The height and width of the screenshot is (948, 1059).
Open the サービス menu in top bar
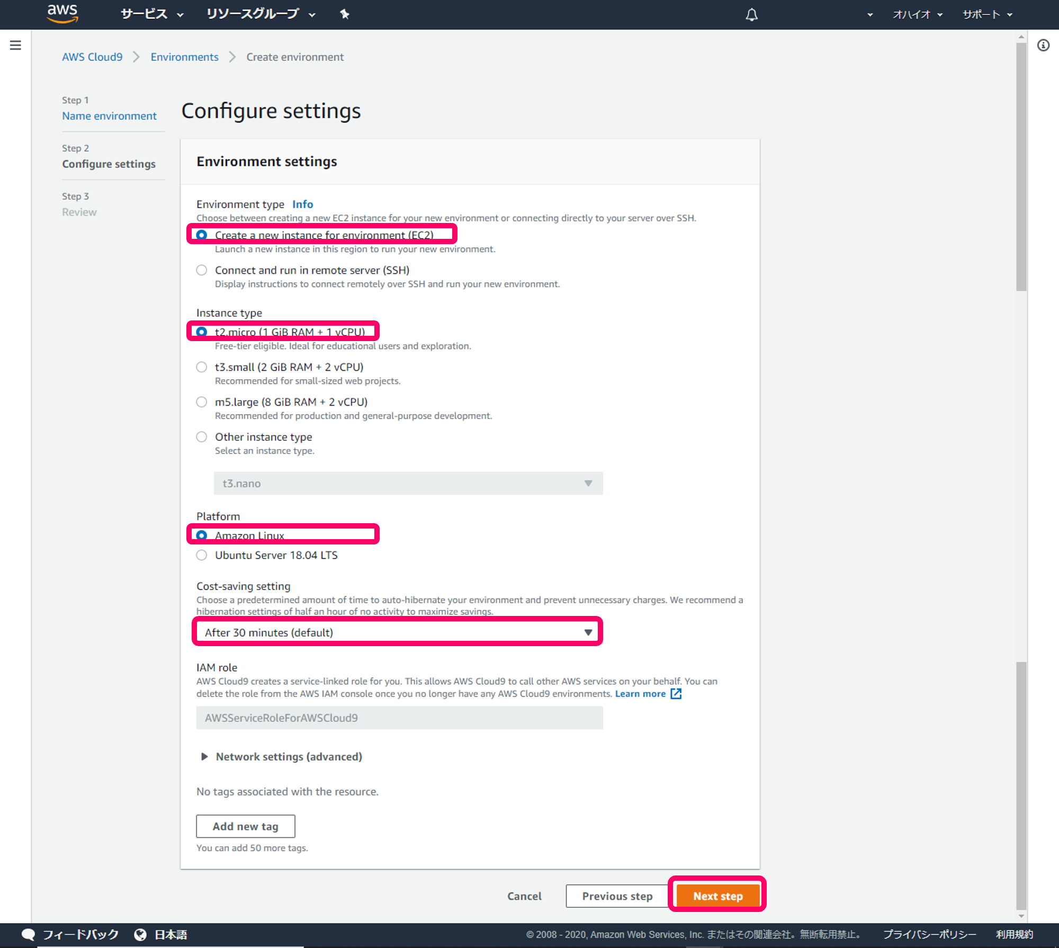pos(151,14)
